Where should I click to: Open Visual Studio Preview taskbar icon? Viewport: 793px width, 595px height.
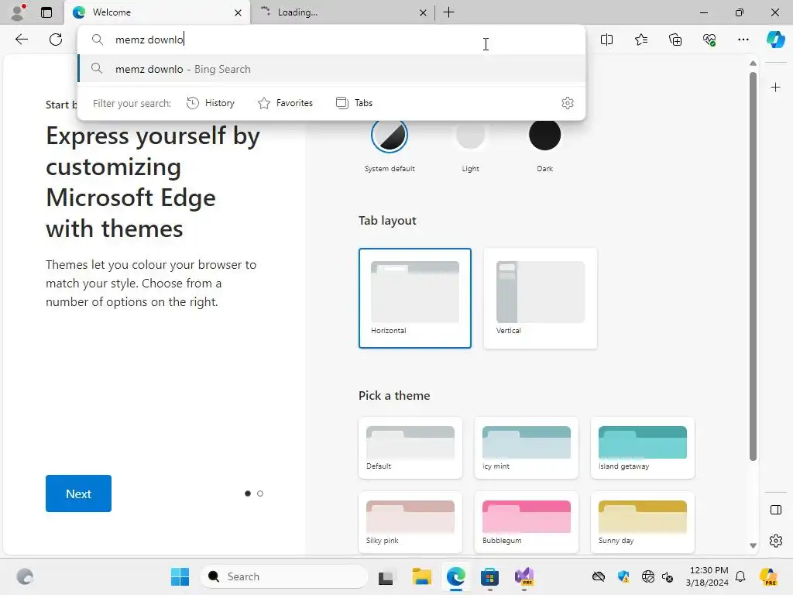point(524,576)
